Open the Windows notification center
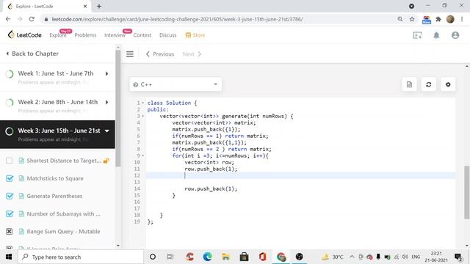470x264 pixels. 458,257
